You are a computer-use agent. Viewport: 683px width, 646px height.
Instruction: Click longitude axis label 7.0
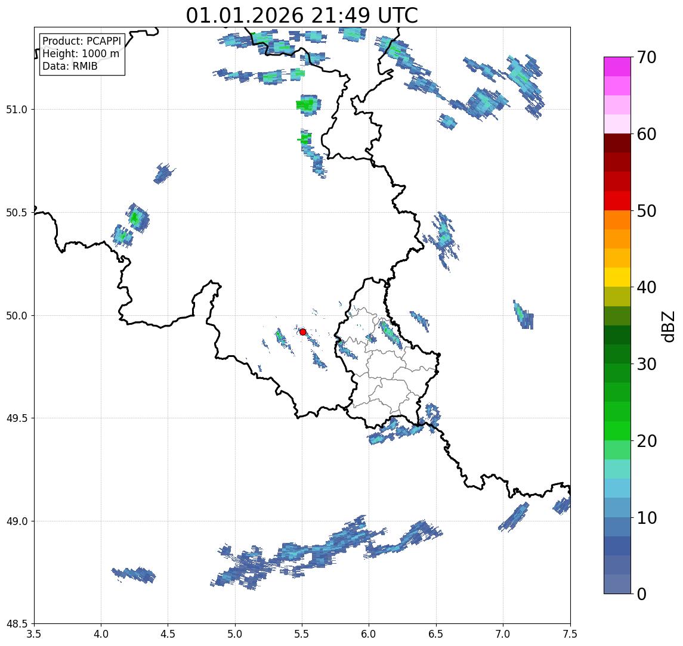(x=503, y=634)
